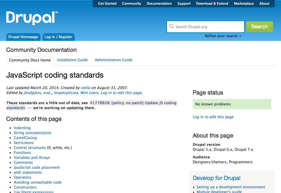Jump to the Functions section
Screen dimensions: 281x193
[x=22, y=153]
